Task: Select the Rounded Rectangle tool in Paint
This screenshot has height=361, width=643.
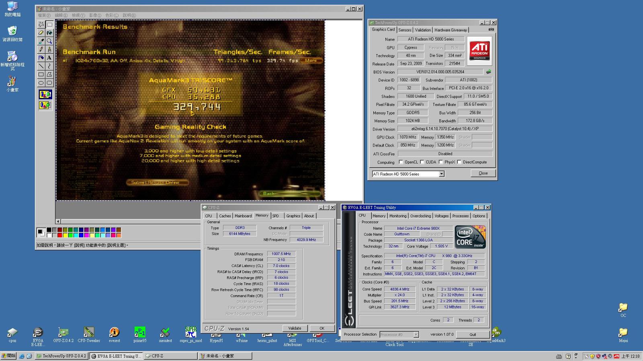Action: point(49,83)
